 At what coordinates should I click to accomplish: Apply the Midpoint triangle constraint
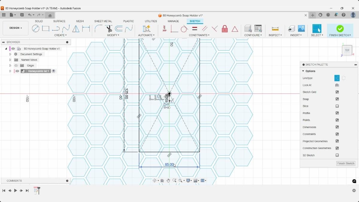(x=235, y=29)
